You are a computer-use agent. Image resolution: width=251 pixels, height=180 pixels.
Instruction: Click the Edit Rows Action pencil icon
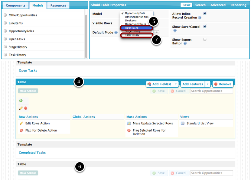(x=21, y=124)
